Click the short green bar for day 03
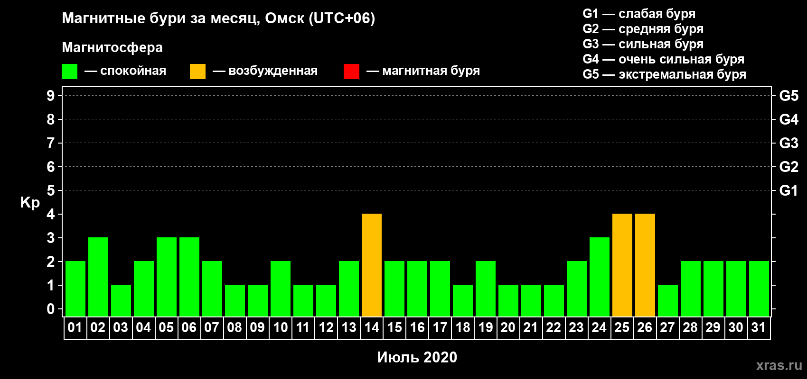Image resolution: width=807 pixels, height=379 pixels. (121, 300)
